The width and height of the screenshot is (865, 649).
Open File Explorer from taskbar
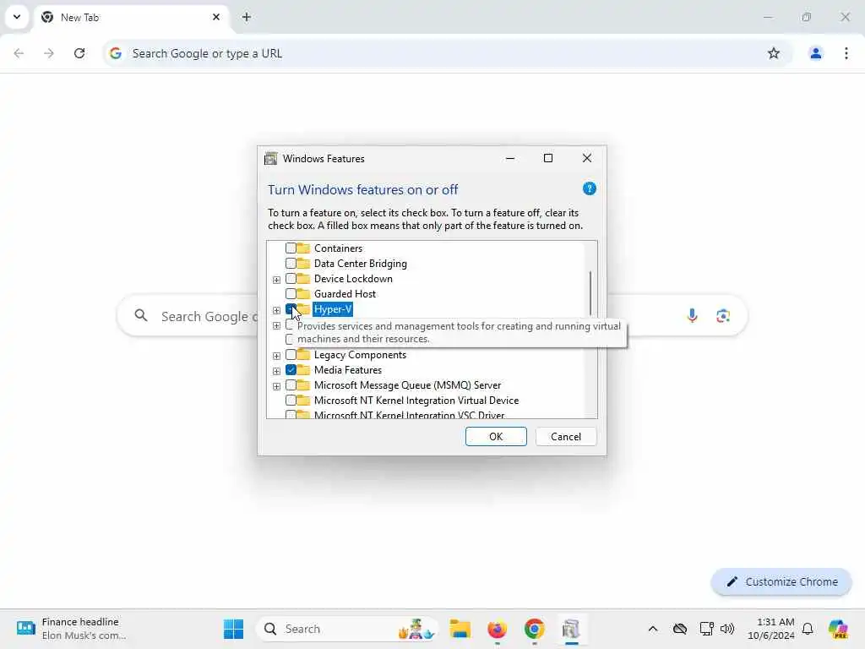coord(460,629)
